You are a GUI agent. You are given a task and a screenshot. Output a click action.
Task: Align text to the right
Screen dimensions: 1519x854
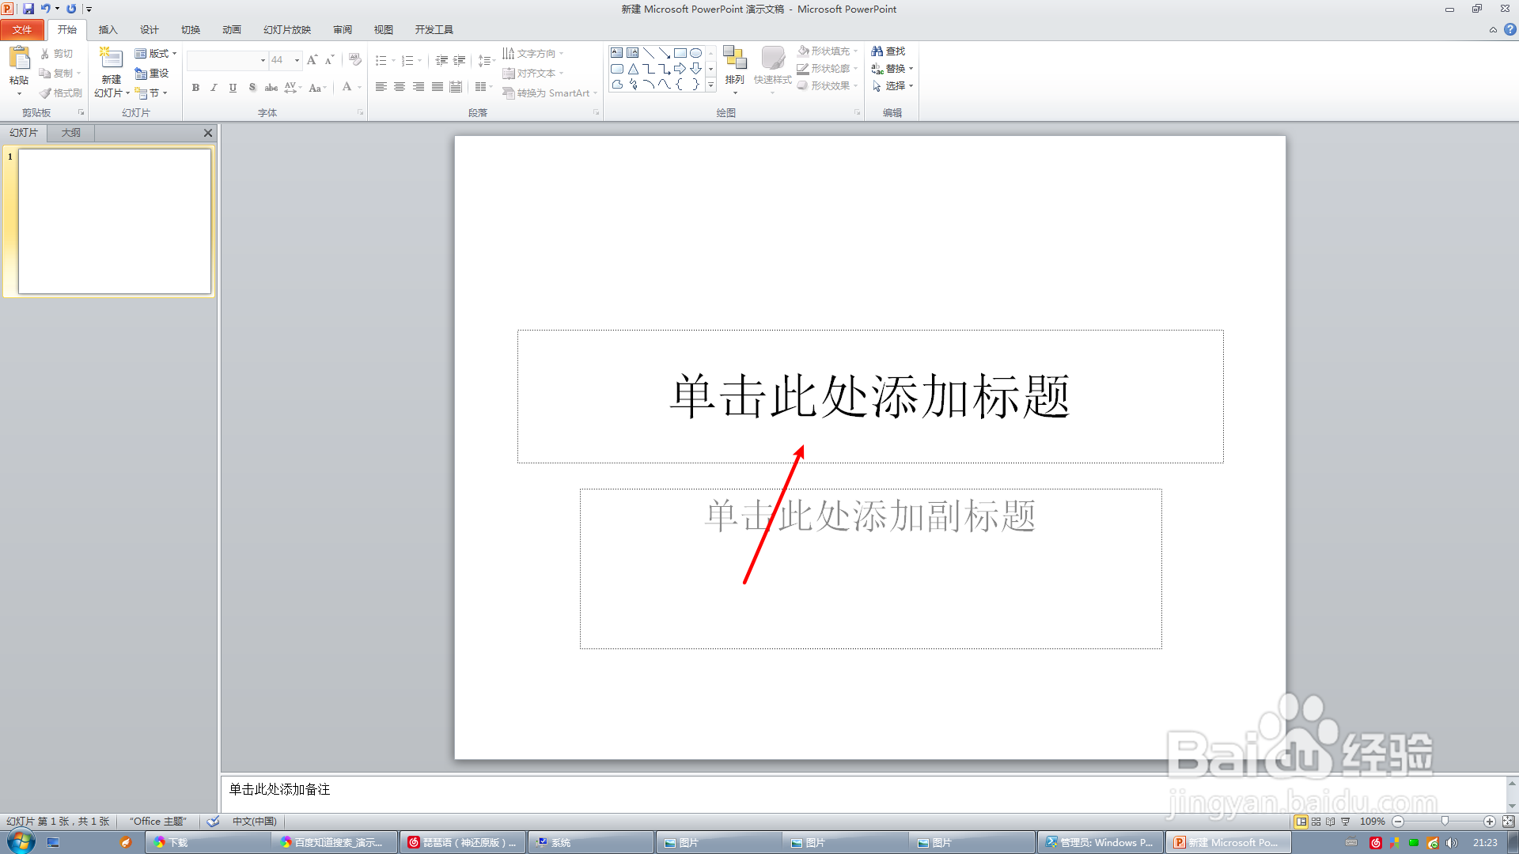pyautogui.click(x=419, y=87)
